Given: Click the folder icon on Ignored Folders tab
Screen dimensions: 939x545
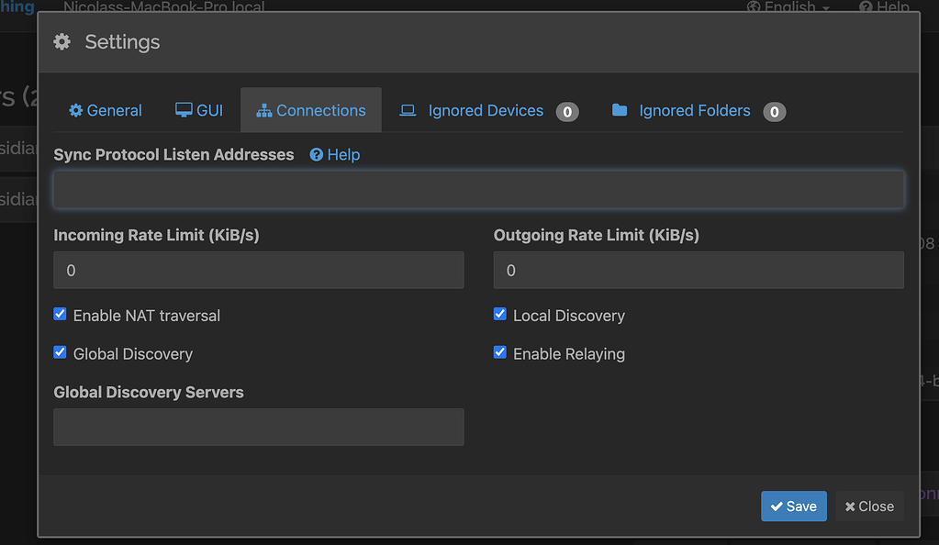Looking at the screenshot, I should pos(619,109).
